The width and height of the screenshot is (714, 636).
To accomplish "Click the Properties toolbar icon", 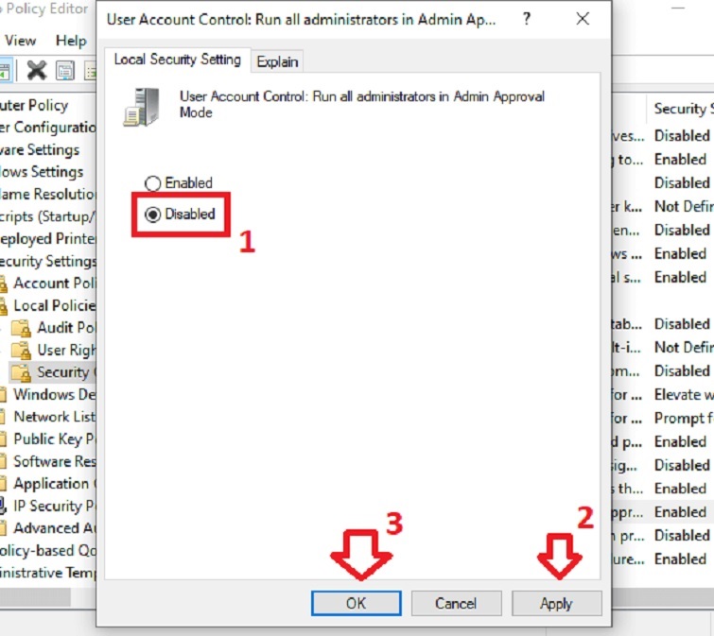I will (x=65, y=71).
